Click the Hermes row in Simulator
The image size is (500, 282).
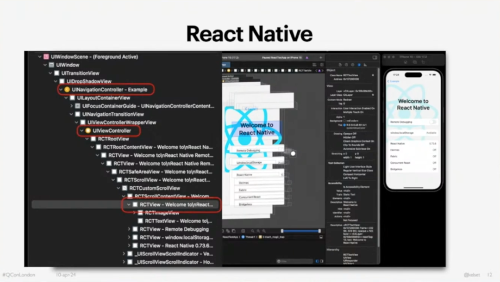[x=413, y=150]
